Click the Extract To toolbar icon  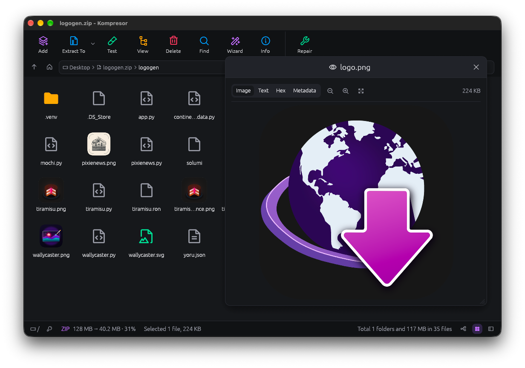74,41
